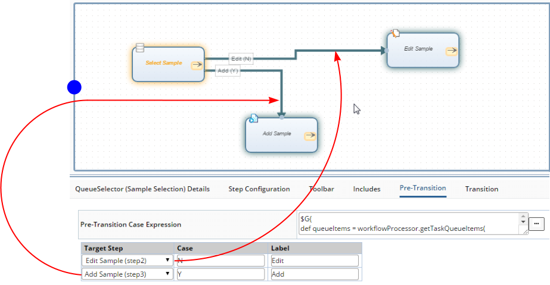The image size is (550, 285).
Task: Open QueueSelector (Sample Selection) Details tab
Action: pyautogui.click(x=142, y=189)
